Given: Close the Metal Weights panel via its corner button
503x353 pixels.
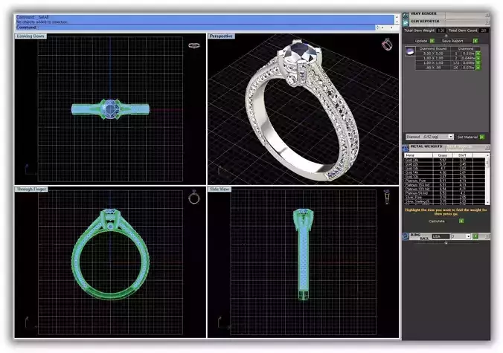Looking at the screenshot, I should (x=487, y=147).
